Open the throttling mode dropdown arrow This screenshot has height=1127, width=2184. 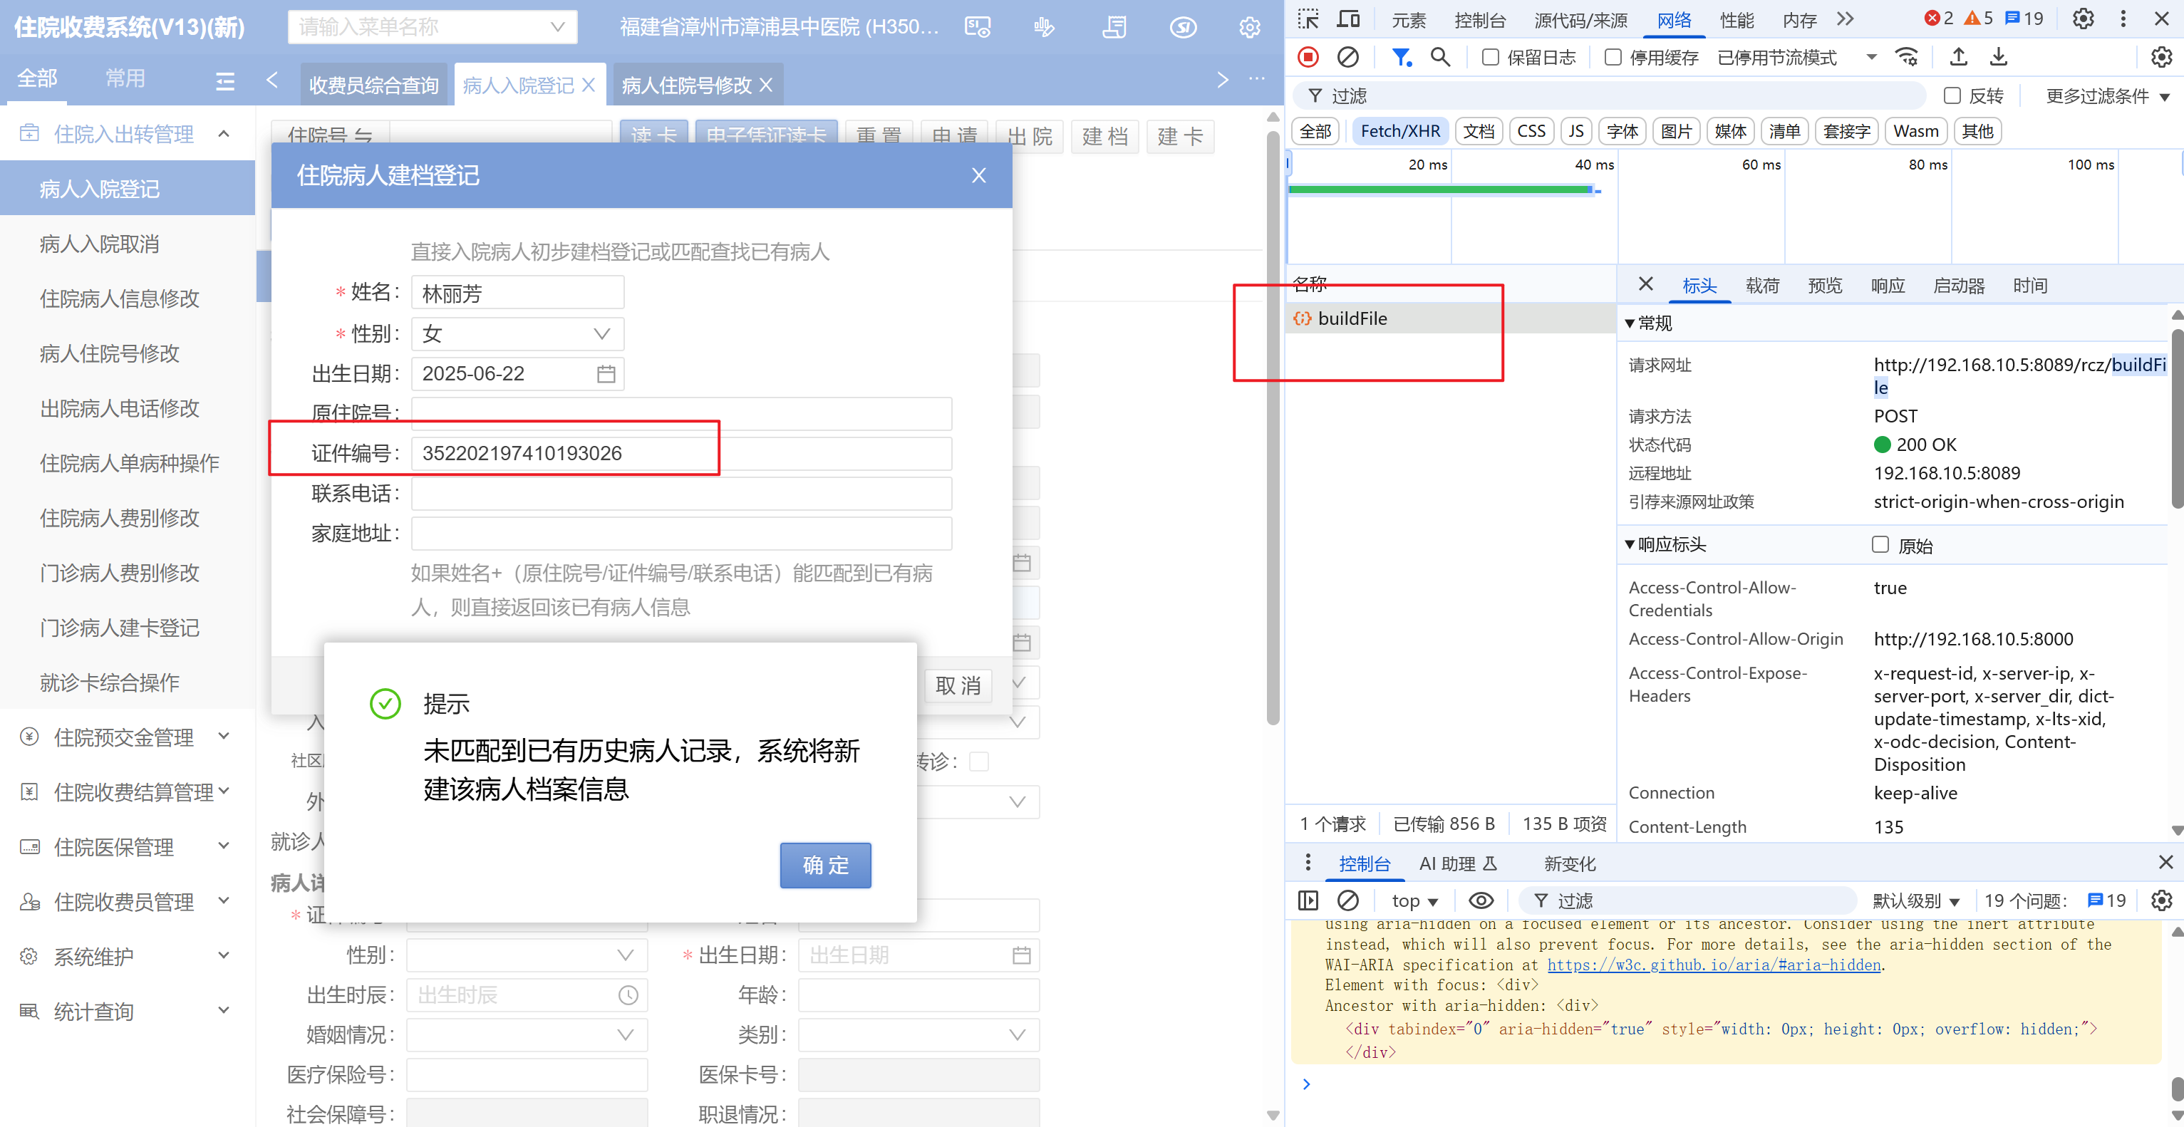point(1871,57)
